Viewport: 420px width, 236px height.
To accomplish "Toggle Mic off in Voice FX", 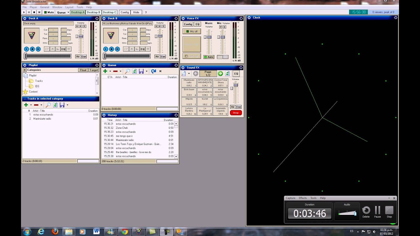I will pos(192,31).
